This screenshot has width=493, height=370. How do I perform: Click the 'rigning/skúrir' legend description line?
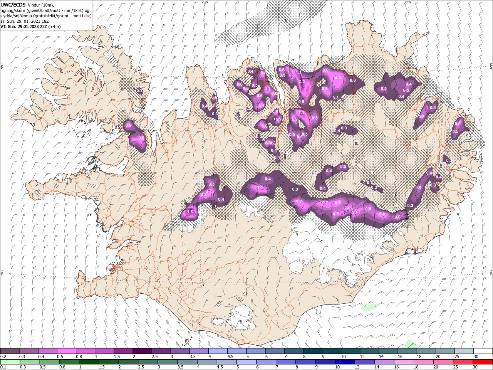coord(45,10)
